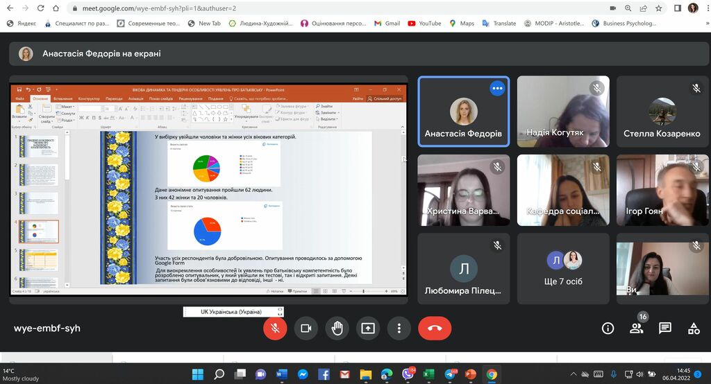Toggle the camera off
The image size is (711, 384).
pos(306,328)
